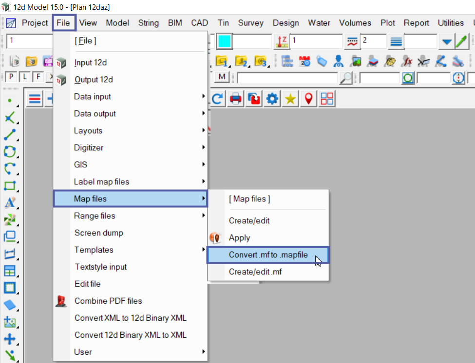Choose Edit file menu entry
This screenshot has width=475, height=363.
click(130, 284)
